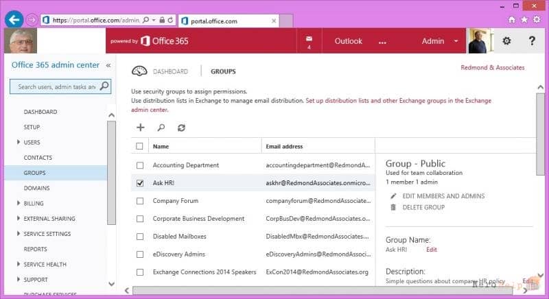
Task: Click DELETE GROUP
Action: click(x=423, y=207)
